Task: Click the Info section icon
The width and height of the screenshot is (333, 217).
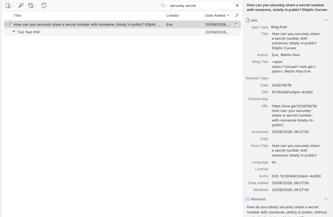Action: pos(248,20)
